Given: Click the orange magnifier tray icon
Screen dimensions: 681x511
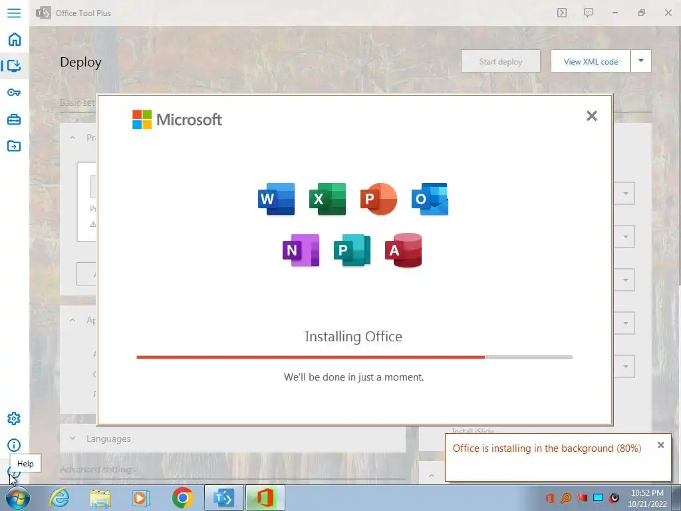Looking at the screenshot, I should (566, 498).
